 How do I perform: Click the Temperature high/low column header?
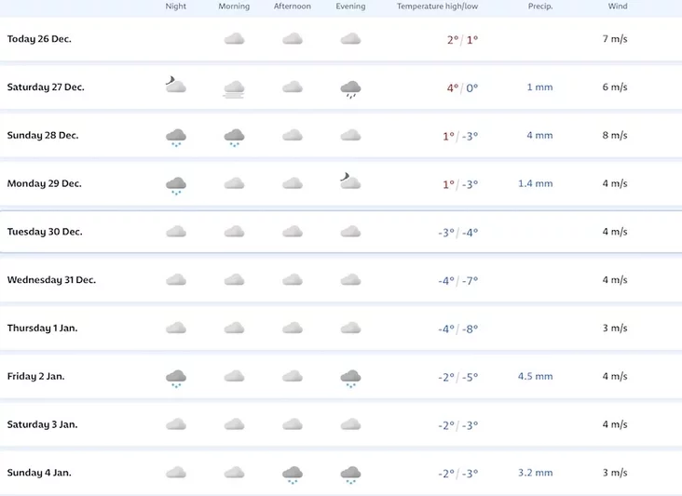[437, 7]
